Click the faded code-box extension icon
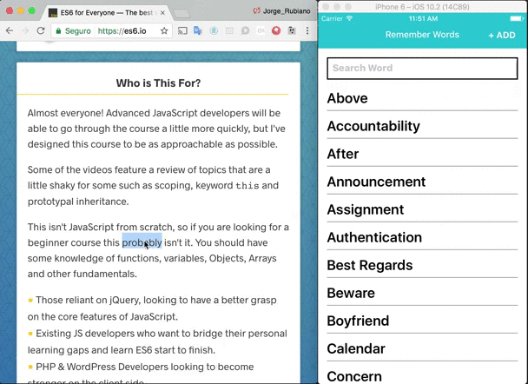This screenshot has width=528, height=384. click(229, 31)
